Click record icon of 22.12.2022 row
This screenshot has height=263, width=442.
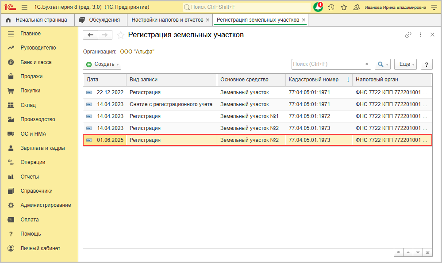89,92
